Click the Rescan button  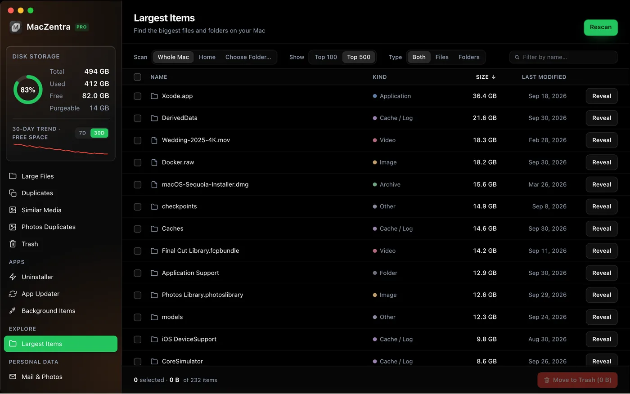[x=601, y=27]
